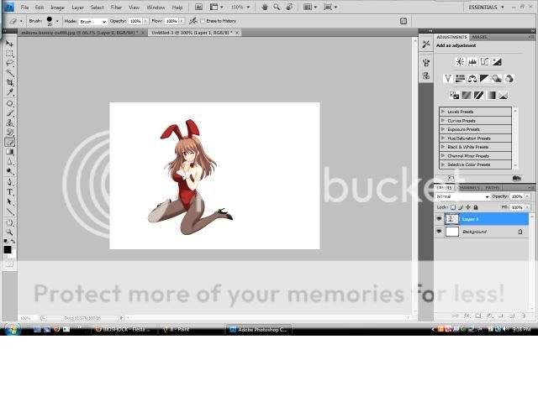
Task: Open the ESSENTIALS workspace dropdown
Action: [x=486, y=8]
